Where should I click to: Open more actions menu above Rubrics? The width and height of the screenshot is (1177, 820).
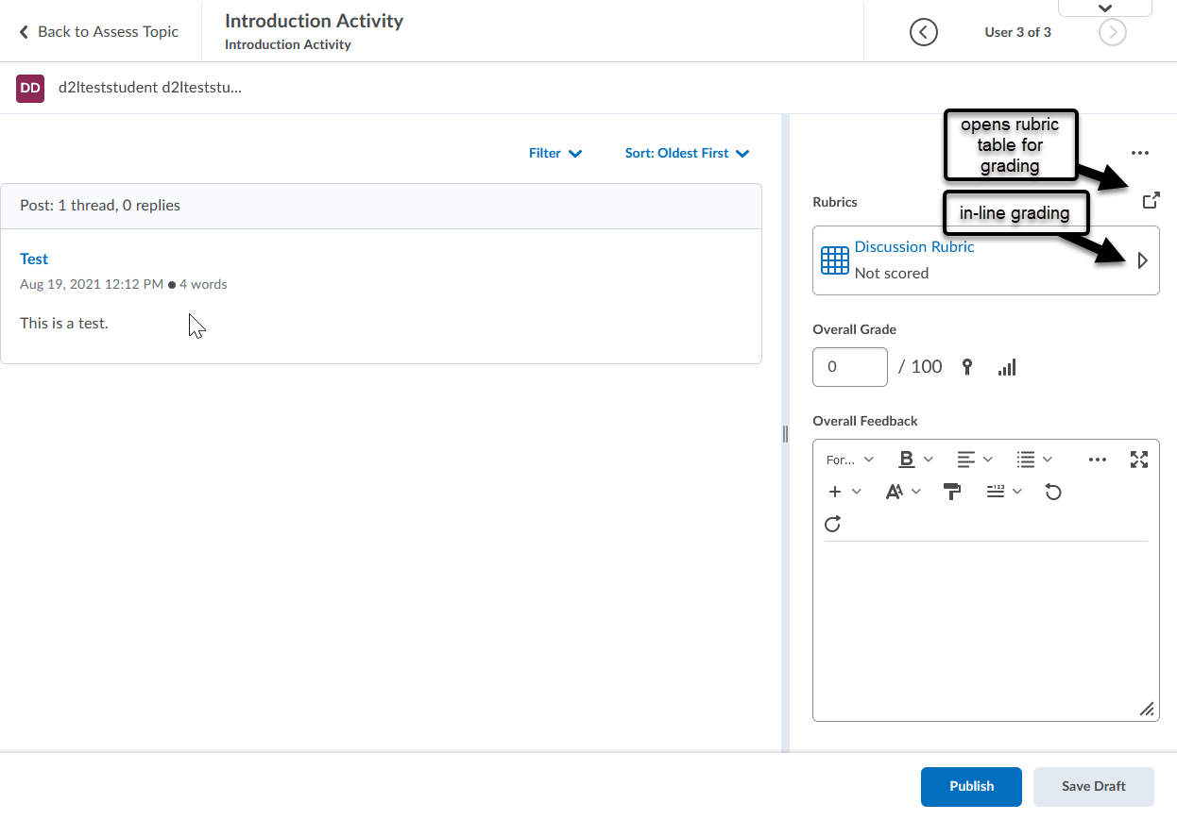pos(1139,153)
